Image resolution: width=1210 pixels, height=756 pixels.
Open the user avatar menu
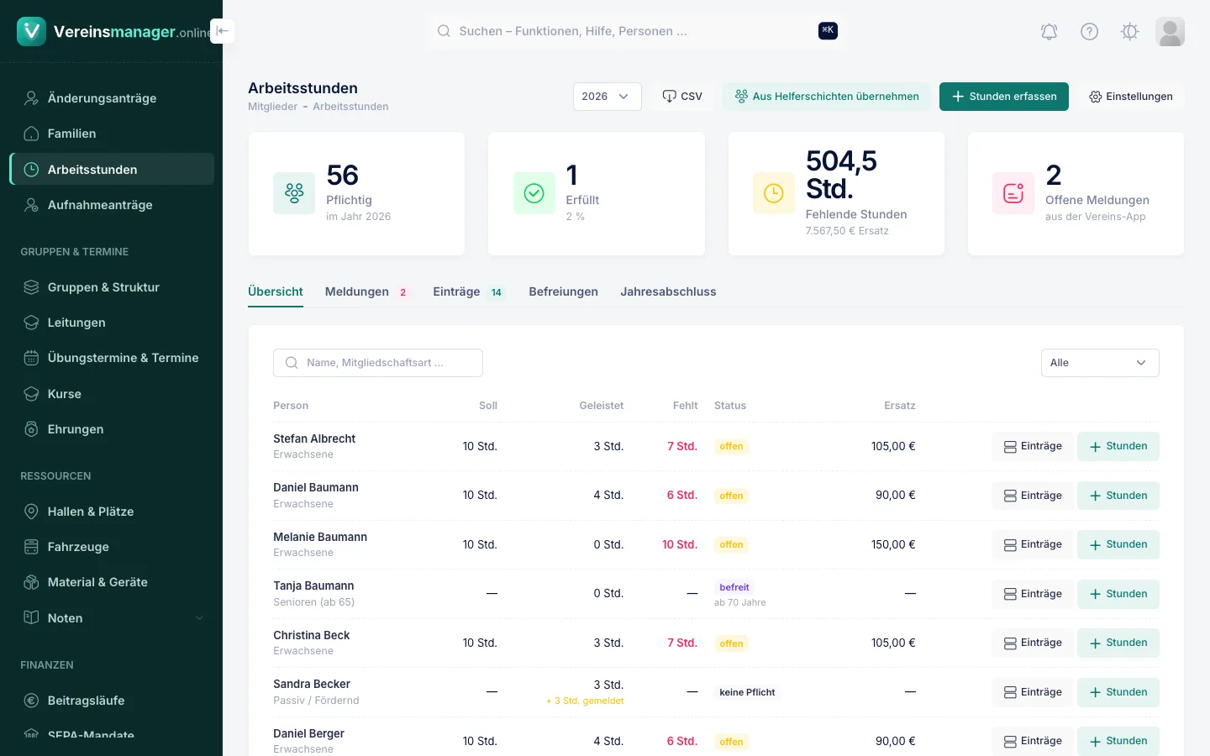coord(1170,32)
